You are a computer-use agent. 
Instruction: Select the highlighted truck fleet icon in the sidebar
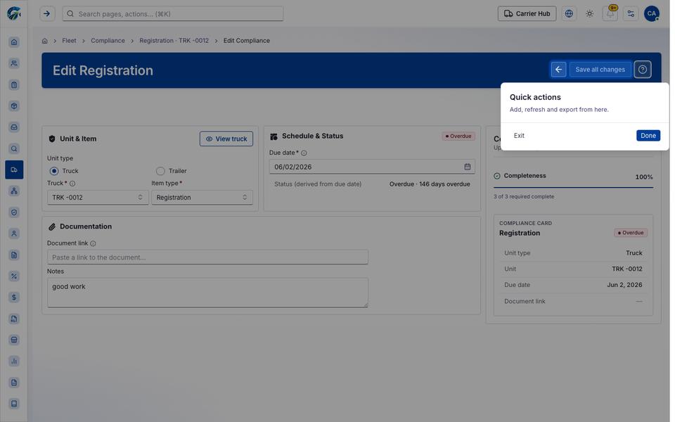[14, 170]
